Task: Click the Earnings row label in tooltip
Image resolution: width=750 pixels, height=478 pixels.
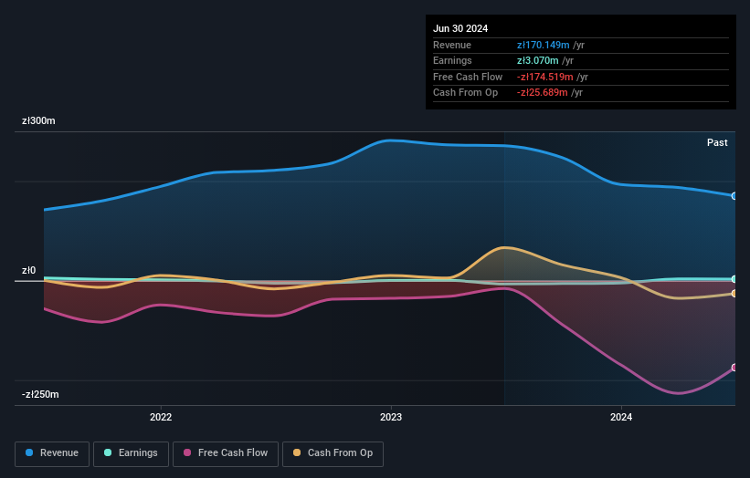Action: coord(452,60)
